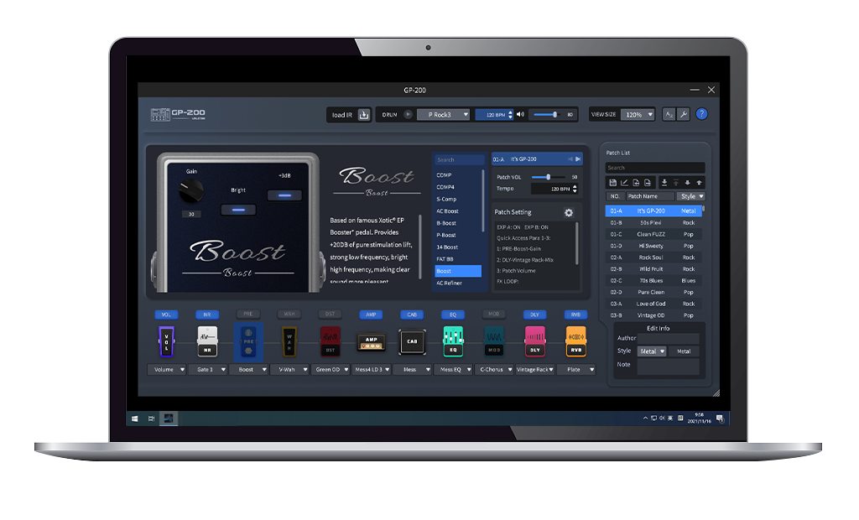859x520 pixels.
Task: Open help via the question mark icon
Action: [702, 115]
